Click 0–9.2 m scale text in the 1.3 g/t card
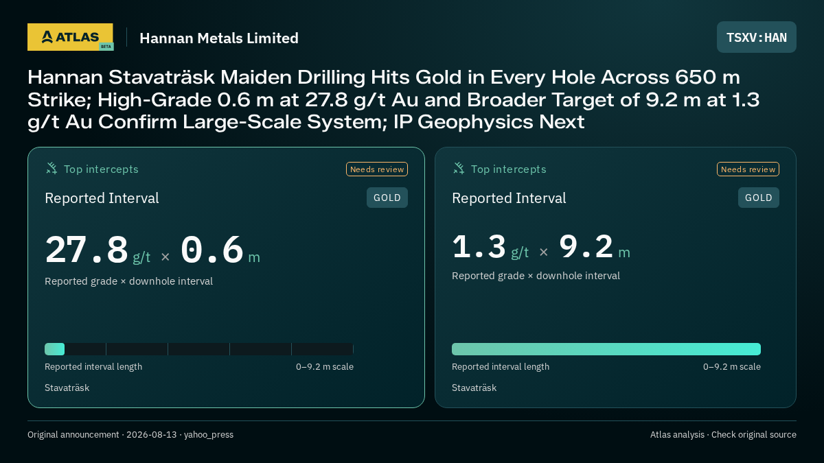 coord(732,367)
